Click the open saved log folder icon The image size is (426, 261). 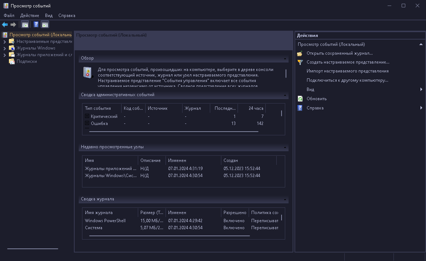pos(300,54)
